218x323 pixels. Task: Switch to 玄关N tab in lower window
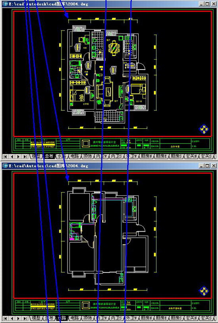(x=192, y=318)
